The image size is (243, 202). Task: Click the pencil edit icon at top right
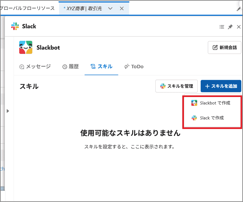click(239, 9)
